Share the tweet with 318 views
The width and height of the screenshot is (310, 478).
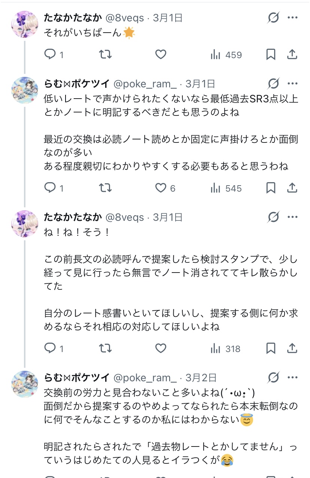click(292, 349)
